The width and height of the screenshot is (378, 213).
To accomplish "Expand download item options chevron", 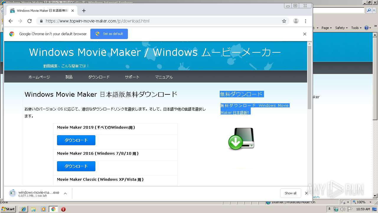I will click(65, 193).
